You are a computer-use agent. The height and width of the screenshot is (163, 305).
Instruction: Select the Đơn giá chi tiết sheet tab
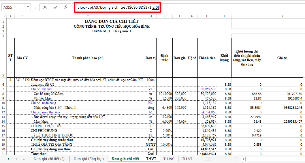[x=125, y=159]
